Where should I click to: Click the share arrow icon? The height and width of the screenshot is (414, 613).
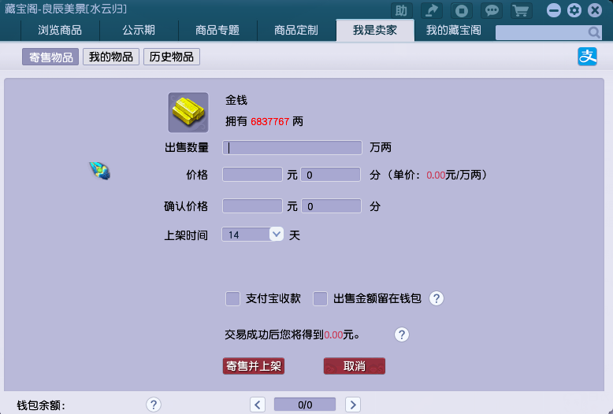[x=431, y=10]
